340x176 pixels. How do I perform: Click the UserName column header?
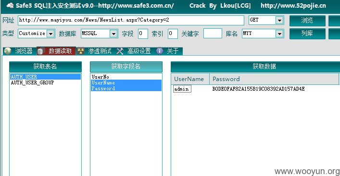[190, 79]
